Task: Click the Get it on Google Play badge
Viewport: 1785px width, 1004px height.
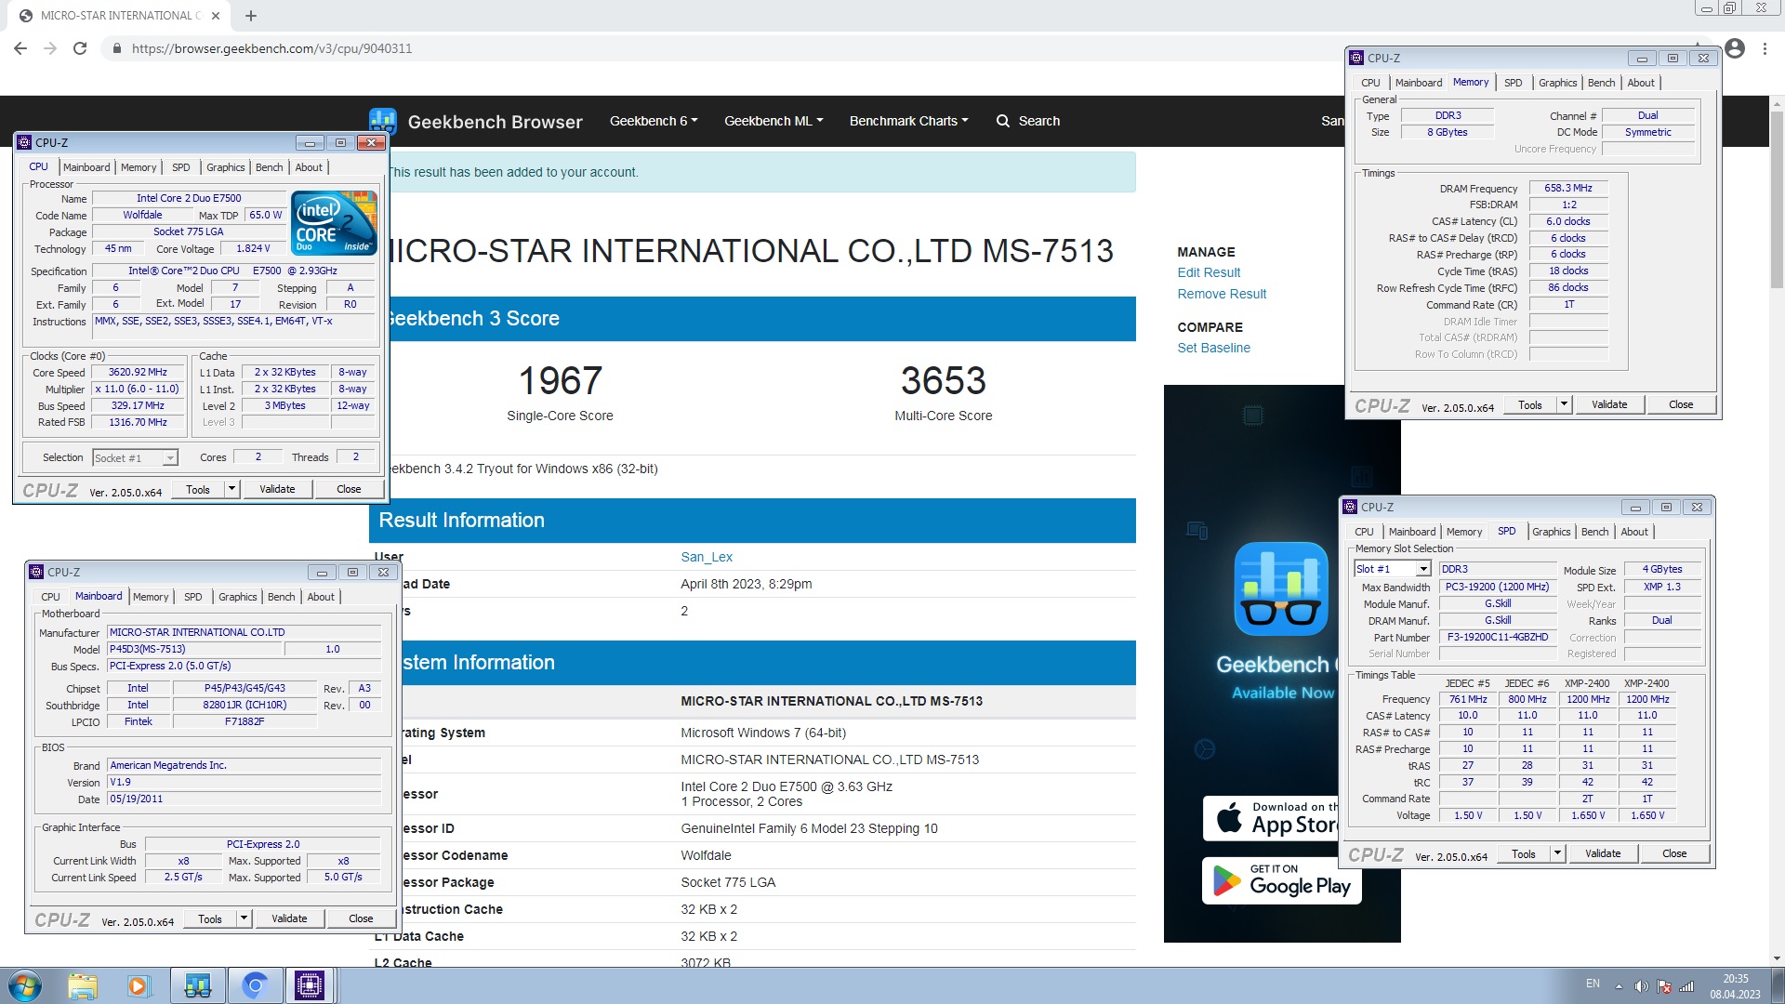Action: 1282,879
